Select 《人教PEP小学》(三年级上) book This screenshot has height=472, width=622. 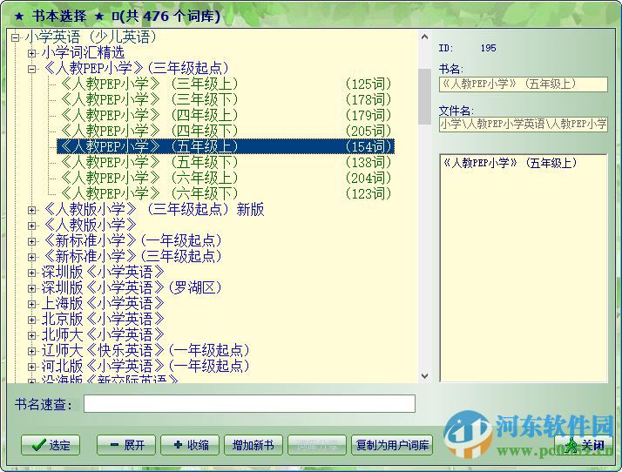[x=226, y=84]
